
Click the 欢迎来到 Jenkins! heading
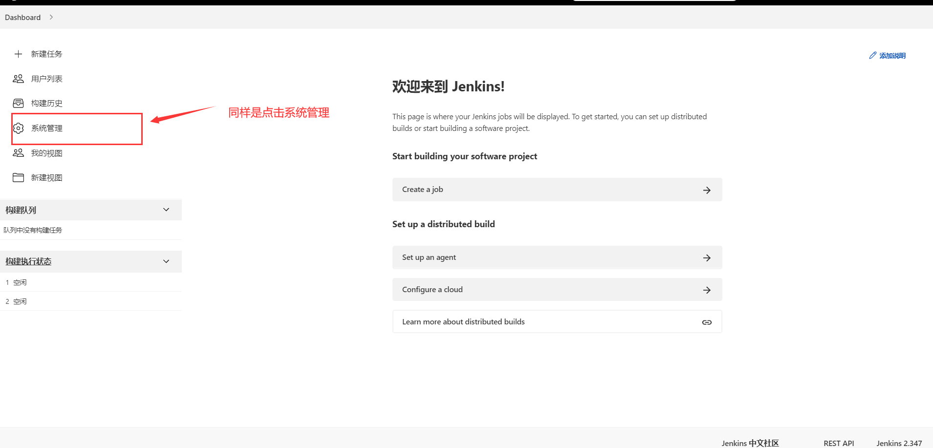point(448,86)
